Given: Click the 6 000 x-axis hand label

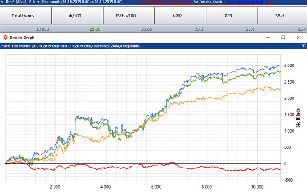Looking at the screenshot, I should click(156, 187).
